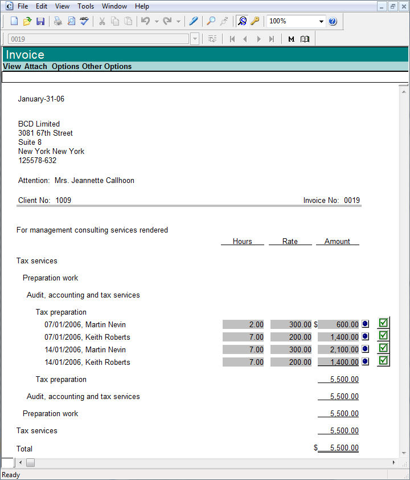This screenshot has height=480, width=410.
Task: Expand the 0019 document number dropdown
Action: (x=195, y=39)
